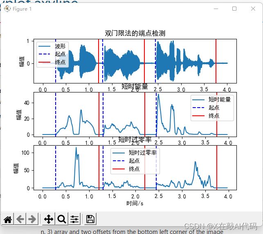
Task: Go forward to the next view
Action: coord(32,219)
